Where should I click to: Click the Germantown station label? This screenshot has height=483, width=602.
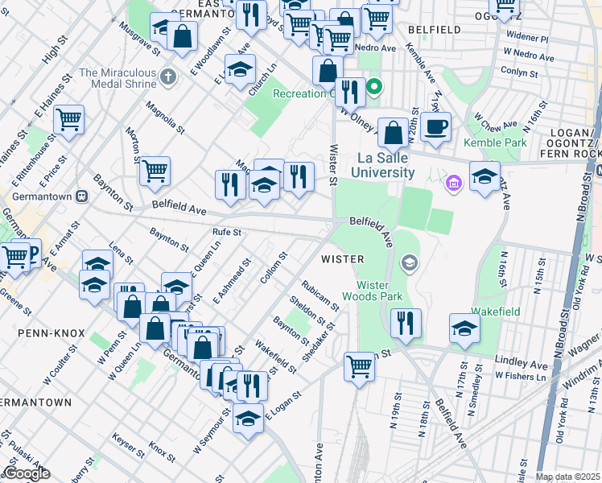point(42,196)
